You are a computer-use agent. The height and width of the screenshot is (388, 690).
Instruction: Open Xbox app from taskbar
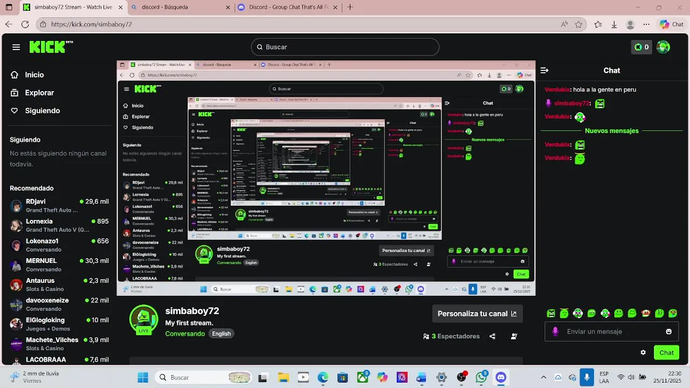[362, 377]
